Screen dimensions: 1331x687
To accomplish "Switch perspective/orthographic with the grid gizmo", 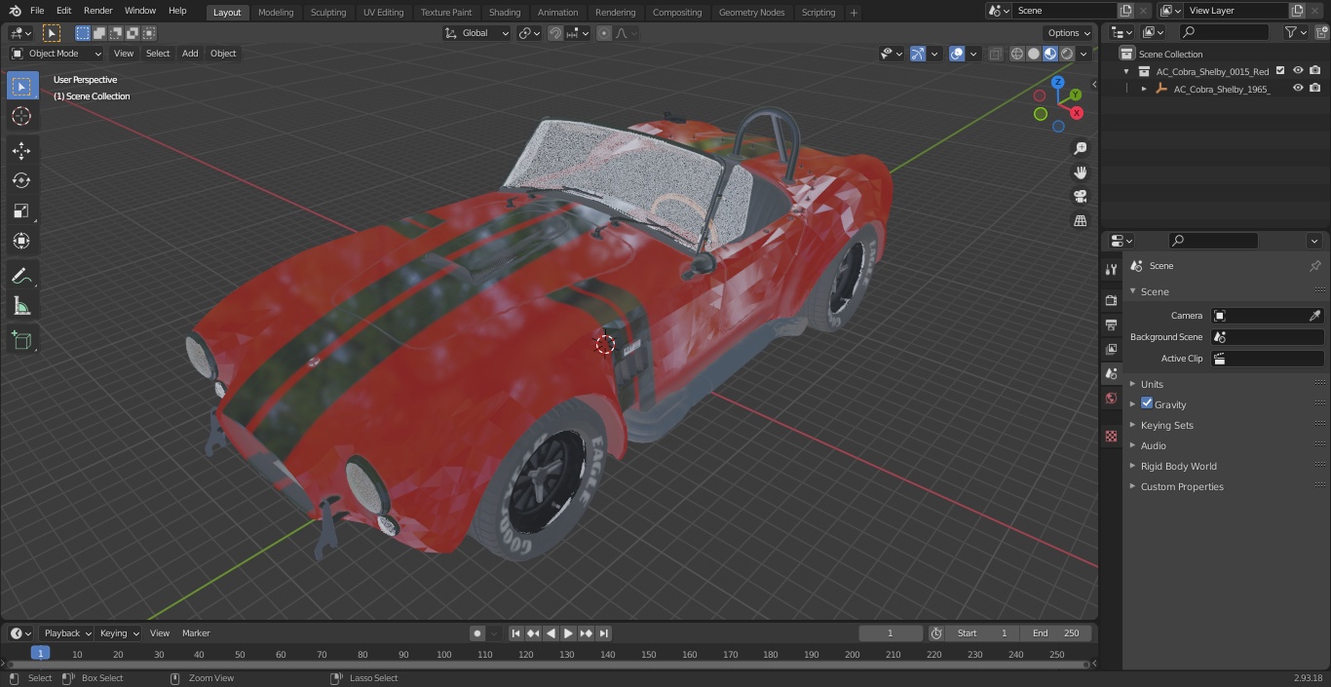I will coord(1080,220).
